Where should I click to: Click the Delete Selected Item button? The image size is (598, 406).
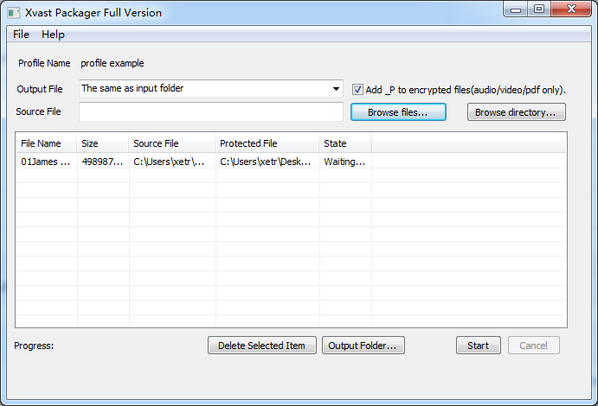tap(261, 346)
